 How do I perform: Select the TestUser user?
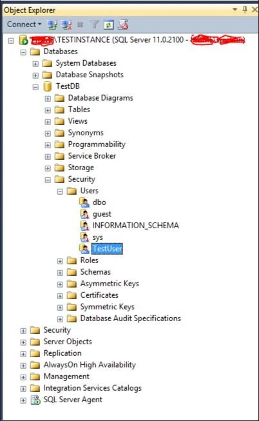pos(108,249)
